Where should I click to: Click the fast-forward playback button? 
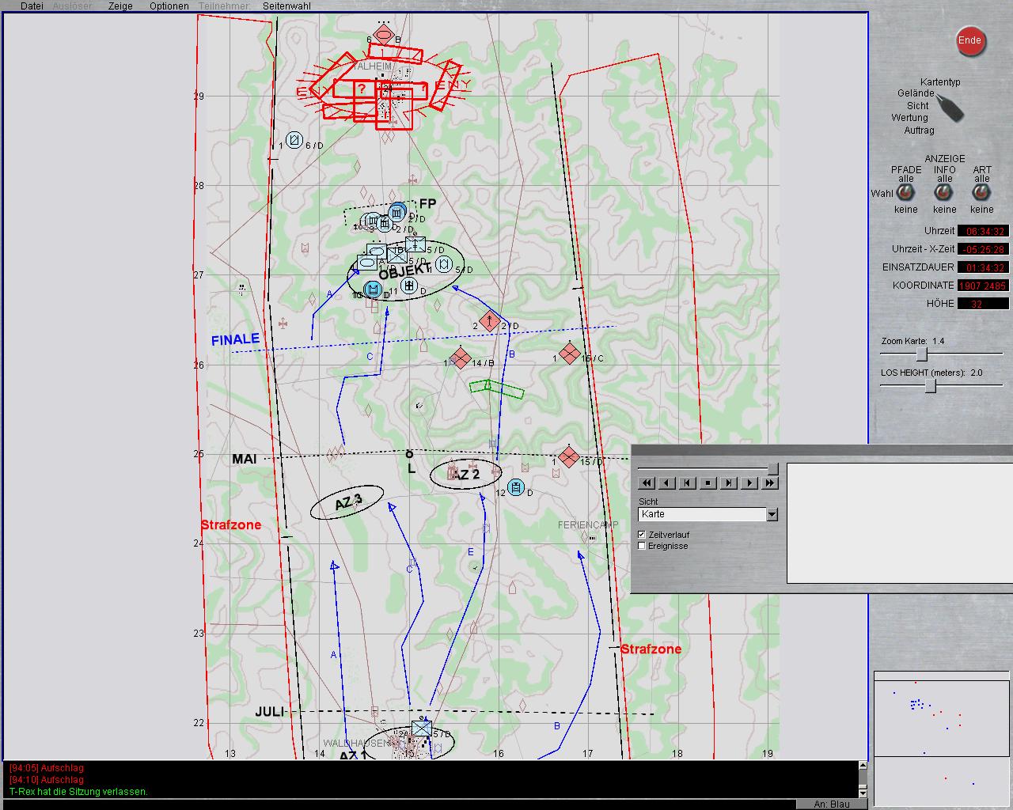point(769,483)
